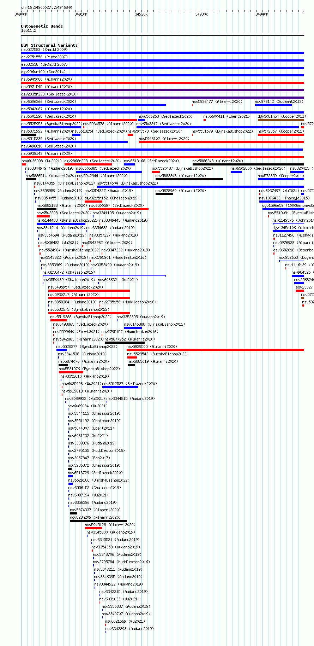Image resolution: width=314 pixels, height=646 pixels.
Task: Click nsv6145388 (ByrskaBishop2022) label
Action: click(x=155, y=324)
